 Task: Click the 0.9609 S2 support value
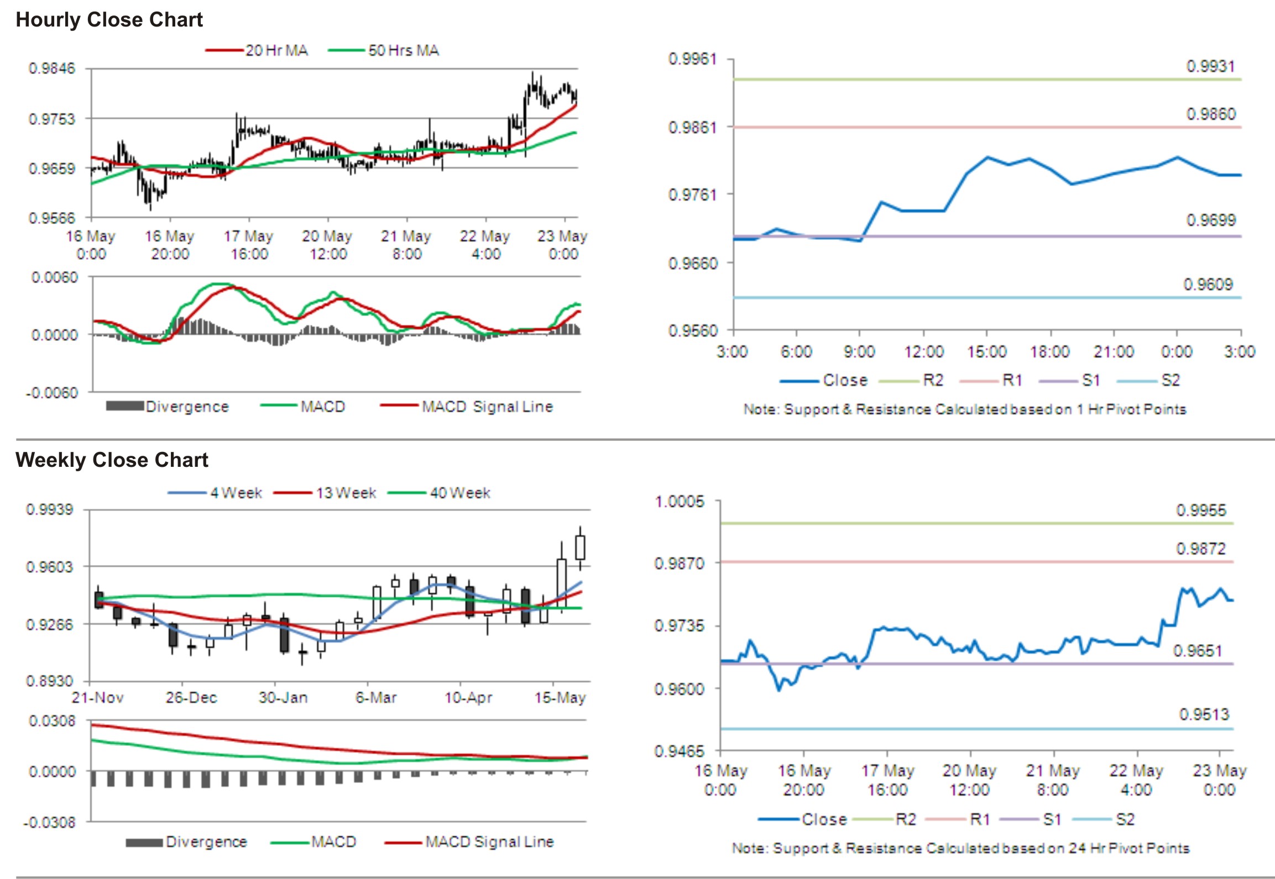[x=1208, y=285]
